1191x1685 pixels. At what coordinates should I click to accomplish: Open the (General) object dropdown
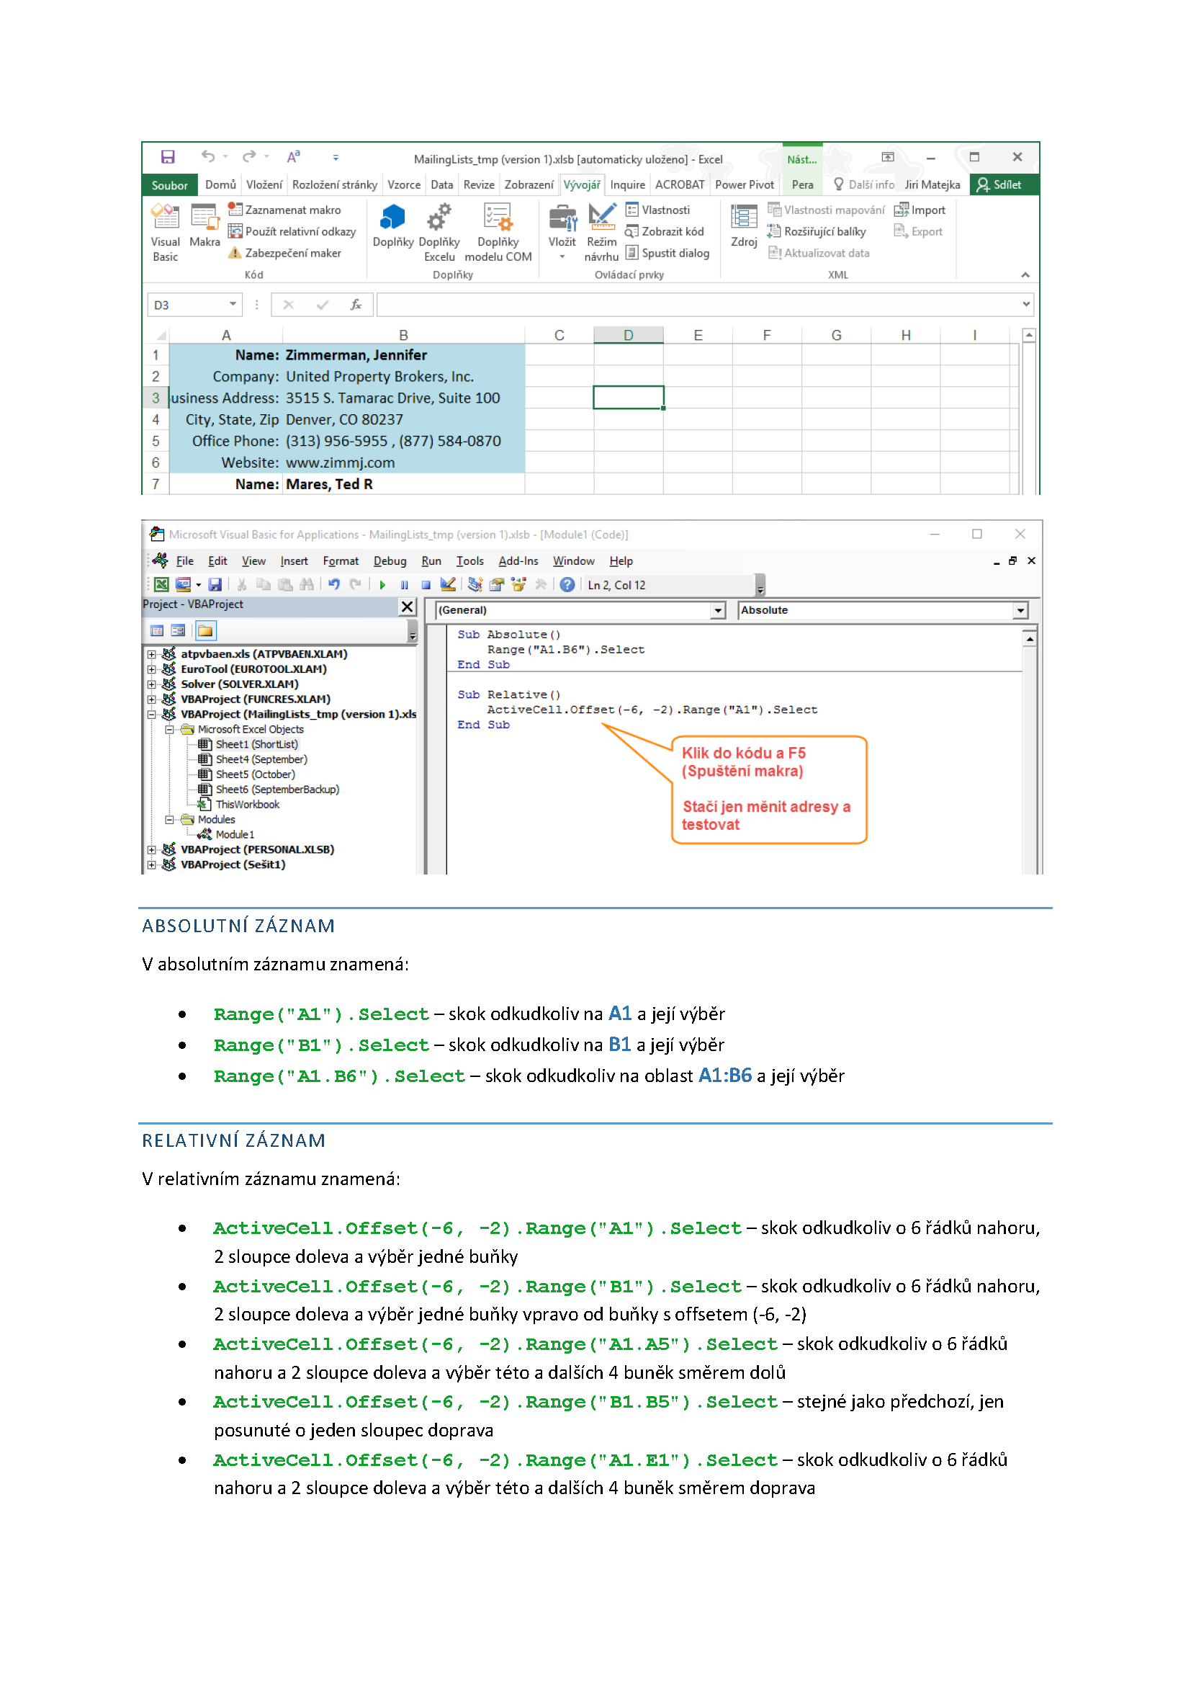pos(718,611)
